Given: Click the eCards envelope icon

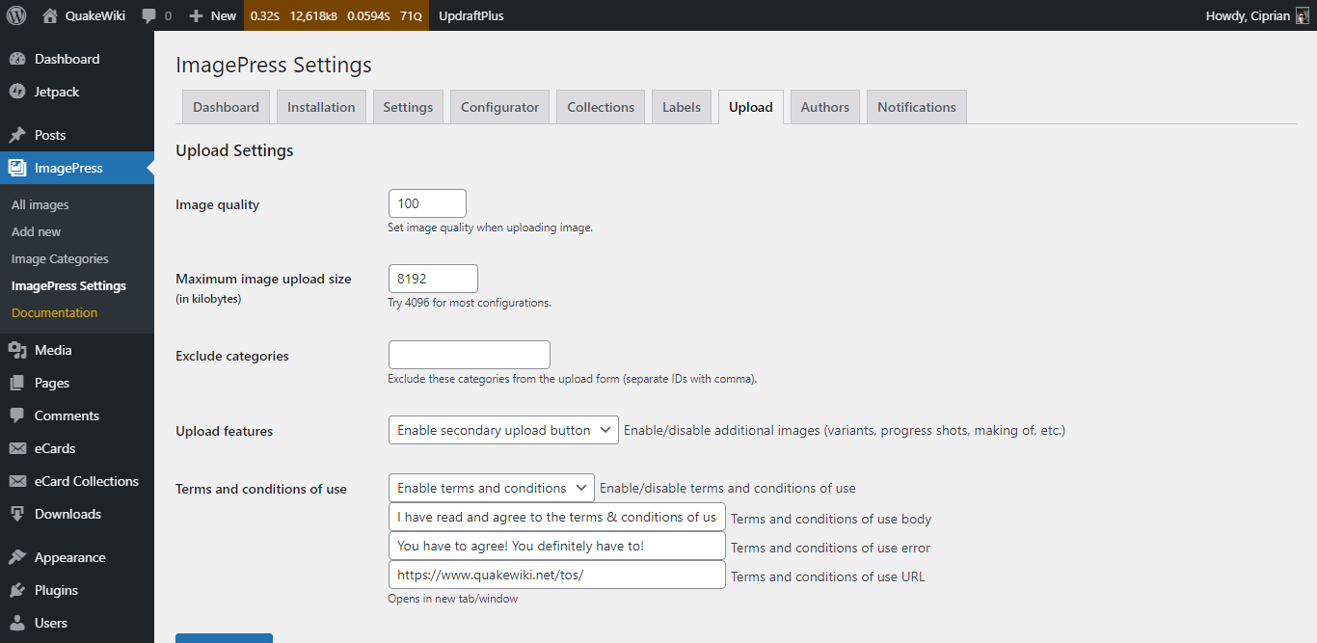Looking at the screenshot, I should 17,448.
